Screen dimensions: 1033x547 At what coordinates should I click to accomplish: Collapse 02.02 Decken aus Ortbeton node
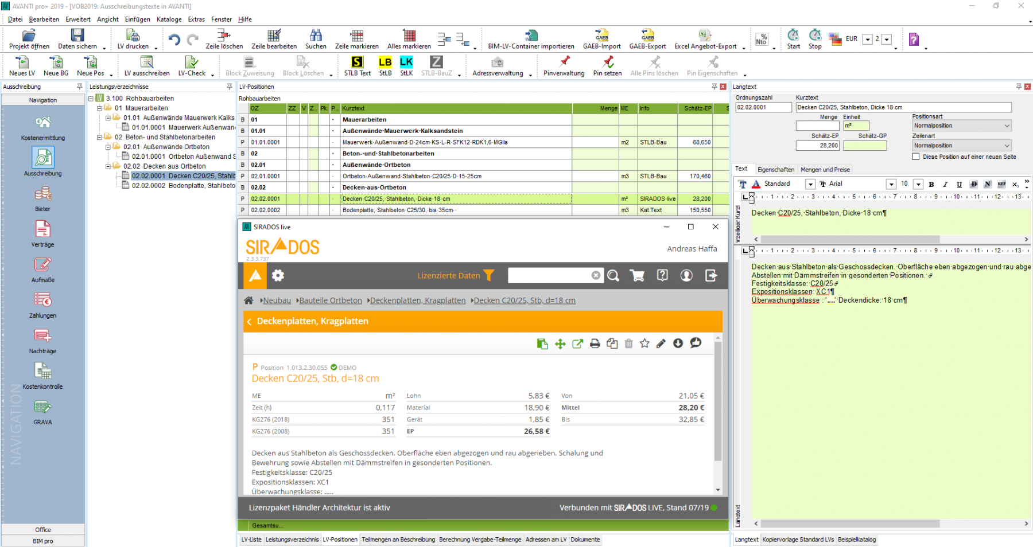pos(108,166)
